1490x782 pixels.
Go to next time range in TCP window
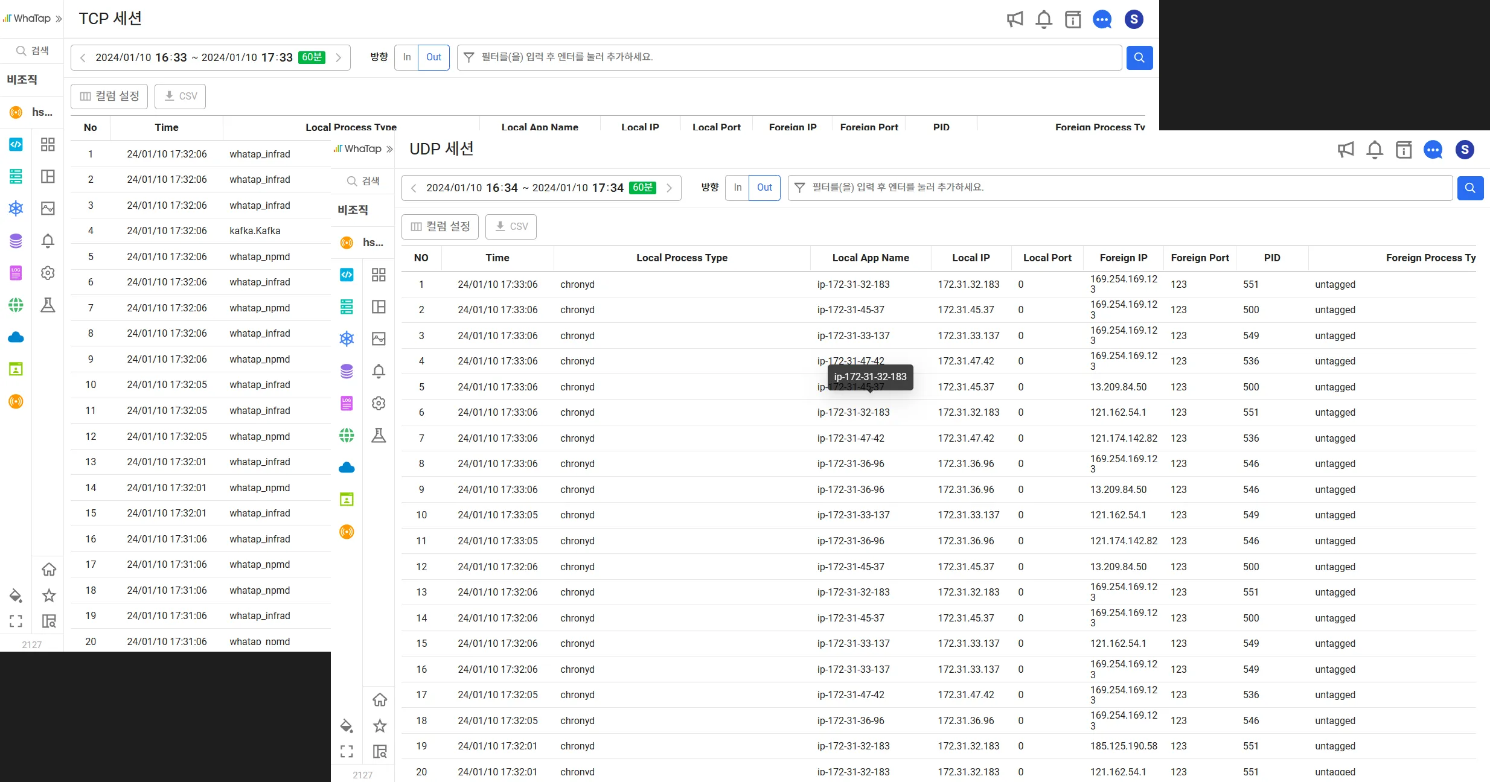339,58
